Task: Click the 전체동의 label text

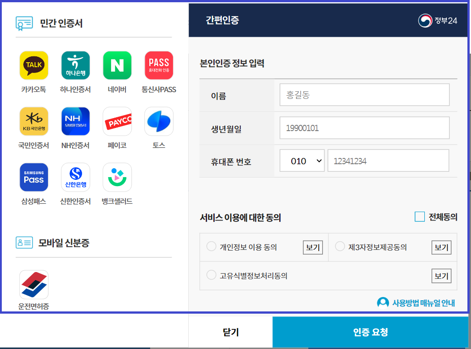Action: pyautogui.click(x=443, y=217)
